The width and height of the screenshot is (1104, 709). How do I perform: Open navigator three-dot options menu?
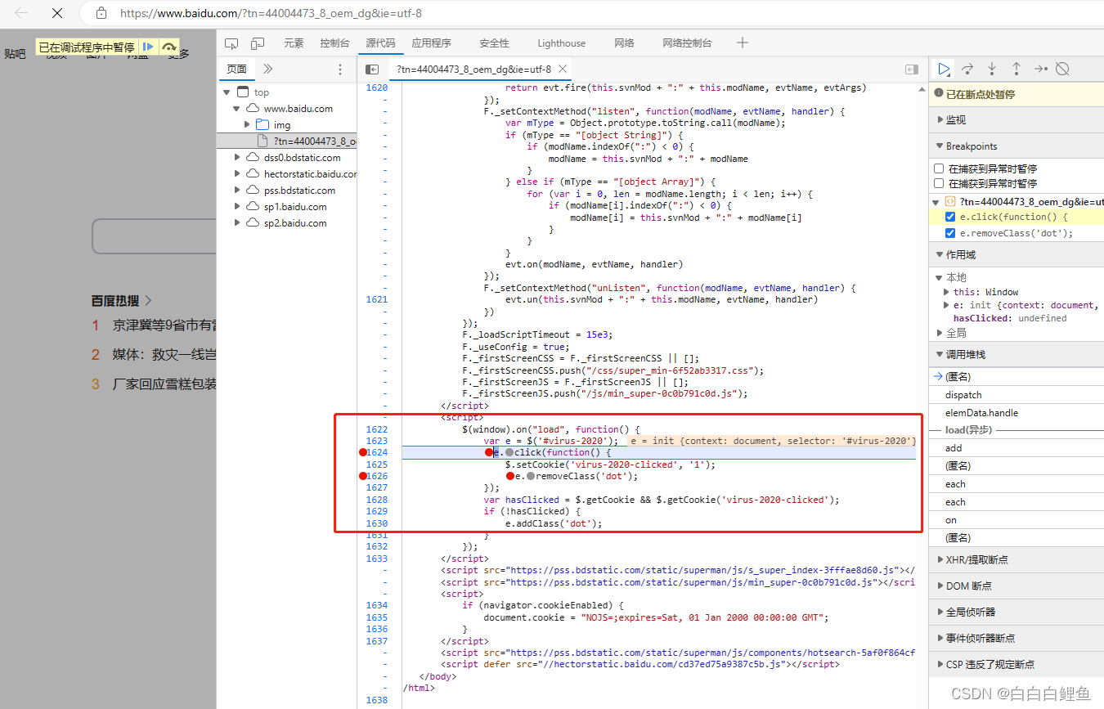click(341, 70)
